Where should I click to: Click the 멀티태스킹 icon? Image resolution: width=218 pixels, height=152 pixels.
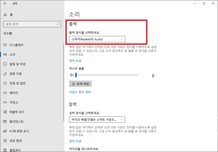[5, 121]
